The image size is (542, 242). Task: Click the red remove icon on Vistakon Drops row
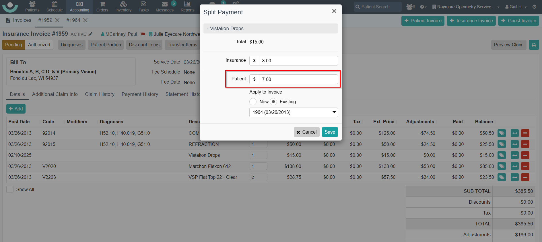525,155
